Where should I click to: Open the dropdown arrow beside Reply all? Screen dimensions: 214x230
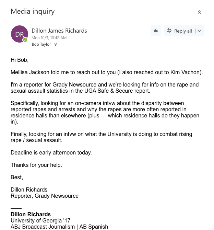click(x=199, y=31)
